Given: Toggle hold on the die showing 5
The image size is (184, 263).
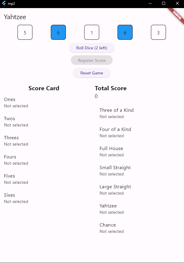Looking at the screenshot, I should [25, 32].
